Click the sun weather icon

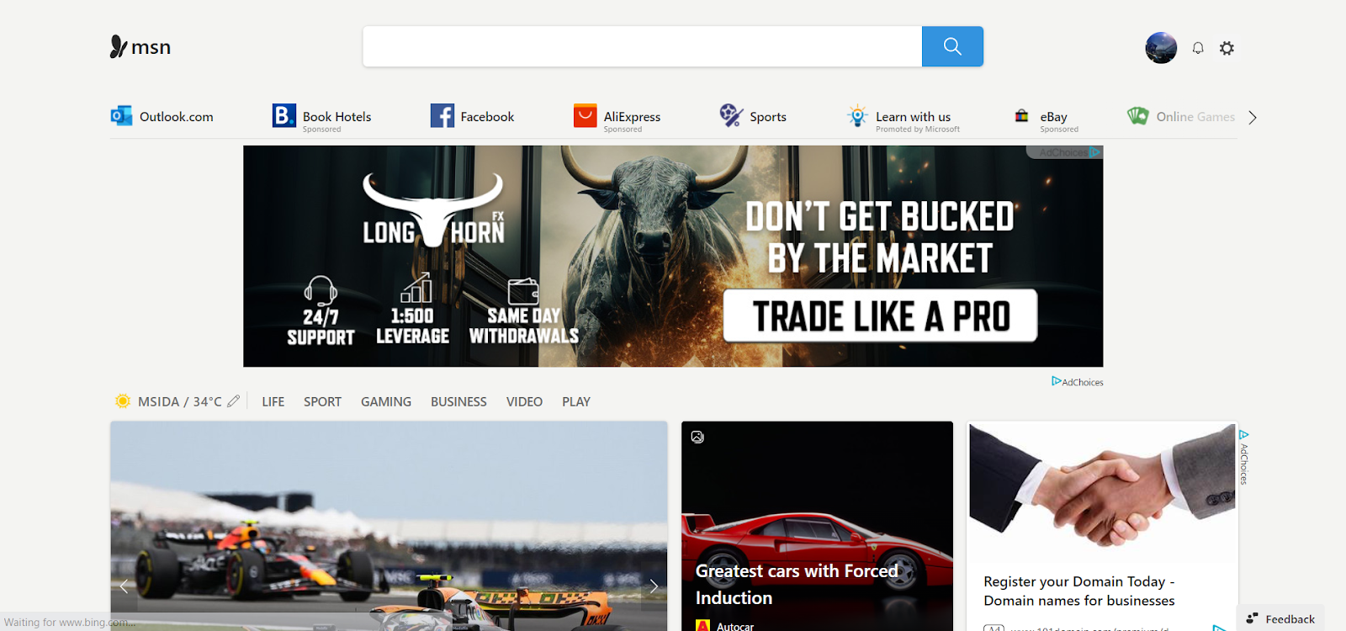point(123,401)
